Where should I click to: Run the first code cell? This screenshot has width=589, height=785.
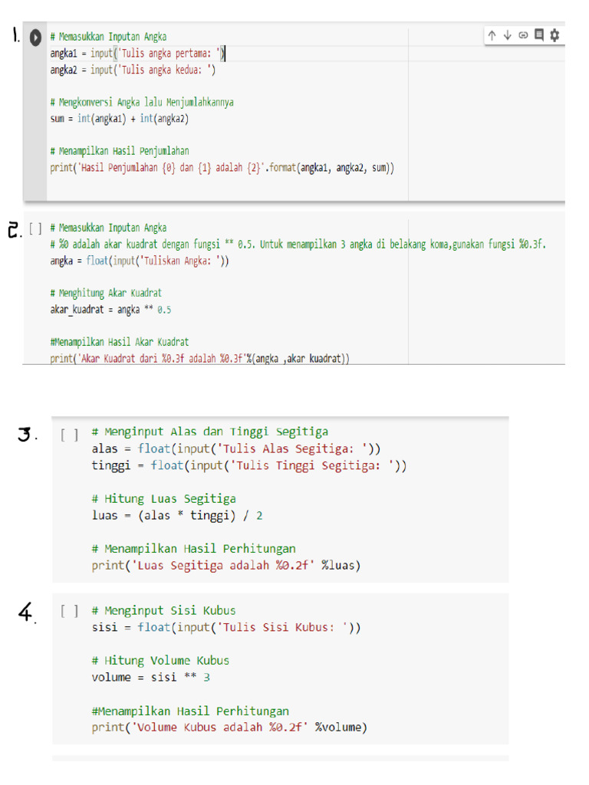tap(36, 37)
